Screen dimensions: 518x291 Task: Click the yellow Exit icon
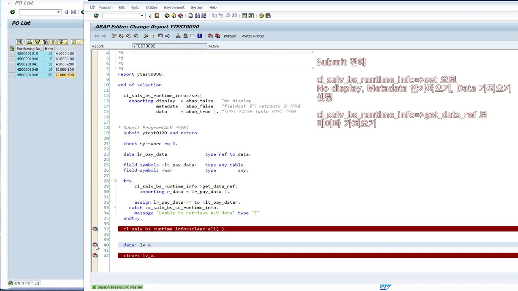coord(174,16)
